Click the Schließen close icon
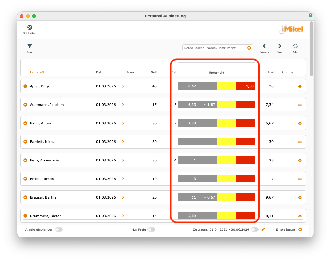This screenshot has height=260, width=331. pos(30,27)
